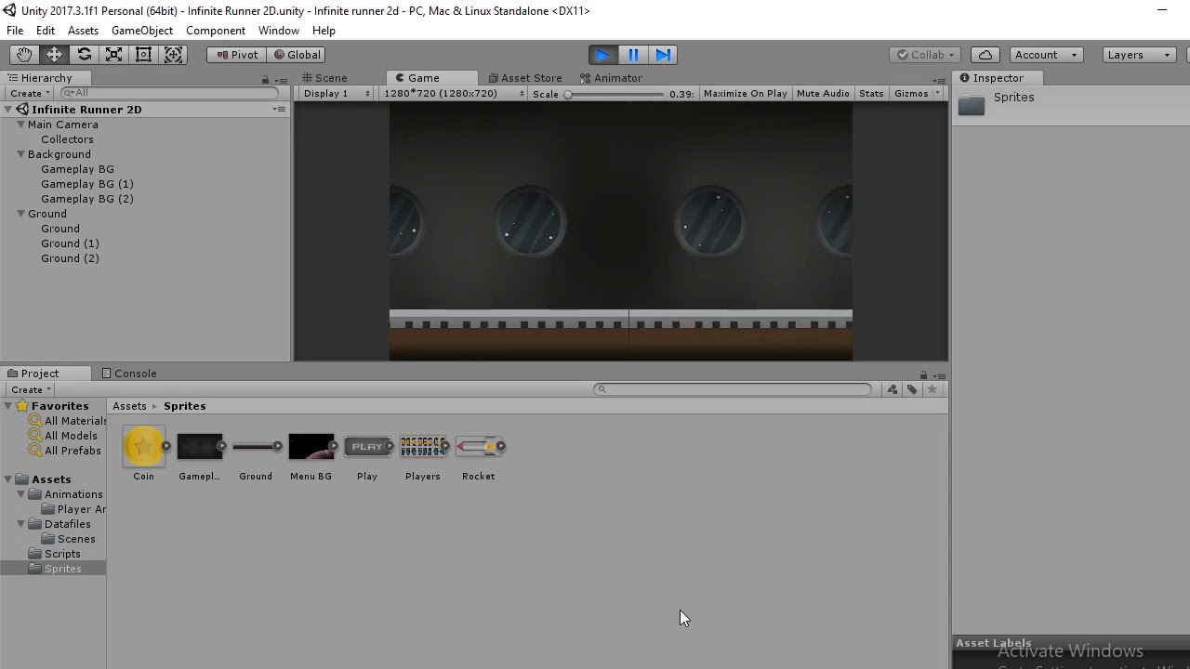The height and width of the screenshot is (669, 1190).
Task: Pause the game with Pause button
Action: coord(633,55)
